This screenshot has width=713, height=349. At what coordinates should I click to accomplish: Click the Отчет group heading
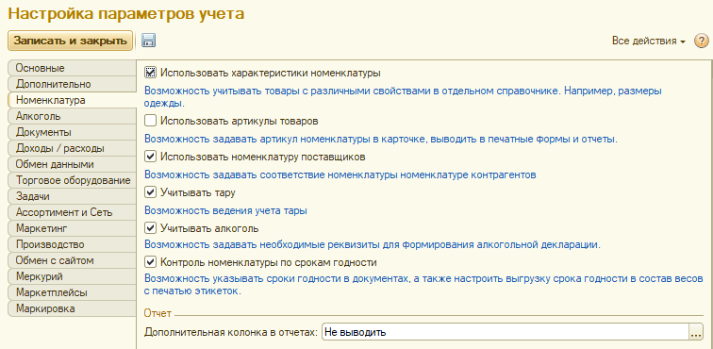click(158, 313)
